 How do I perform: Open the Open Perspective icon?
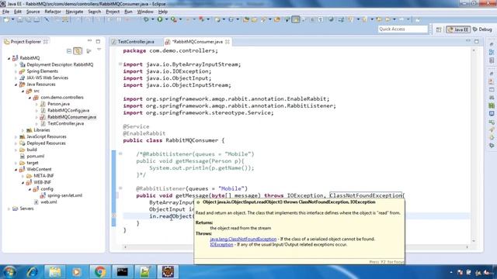point(439,29)
